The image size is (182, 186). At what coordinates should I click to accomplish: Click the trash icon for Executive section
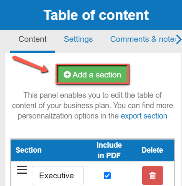pyautogui.click(x=152, y=175)
